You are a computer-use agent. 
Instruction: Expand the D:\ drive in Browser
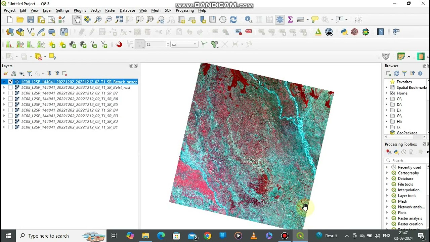point(386,105)
